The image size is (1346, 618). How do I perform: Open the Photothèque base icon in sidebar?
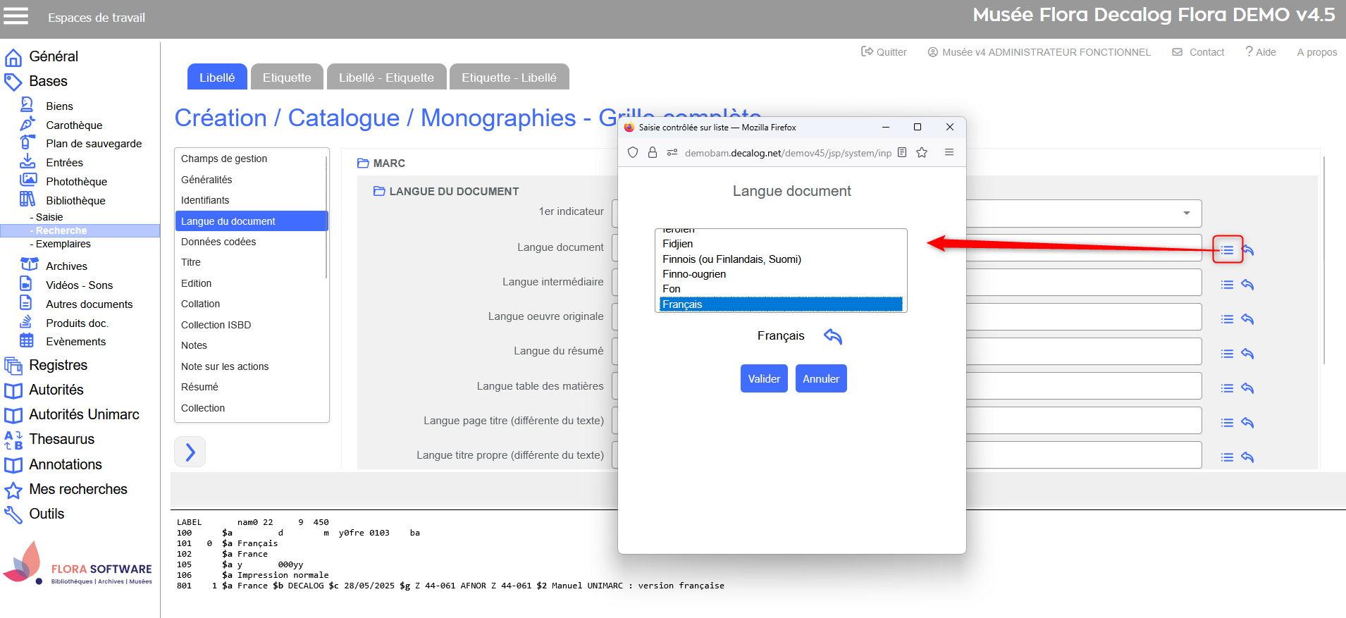(x=28, y=181)
